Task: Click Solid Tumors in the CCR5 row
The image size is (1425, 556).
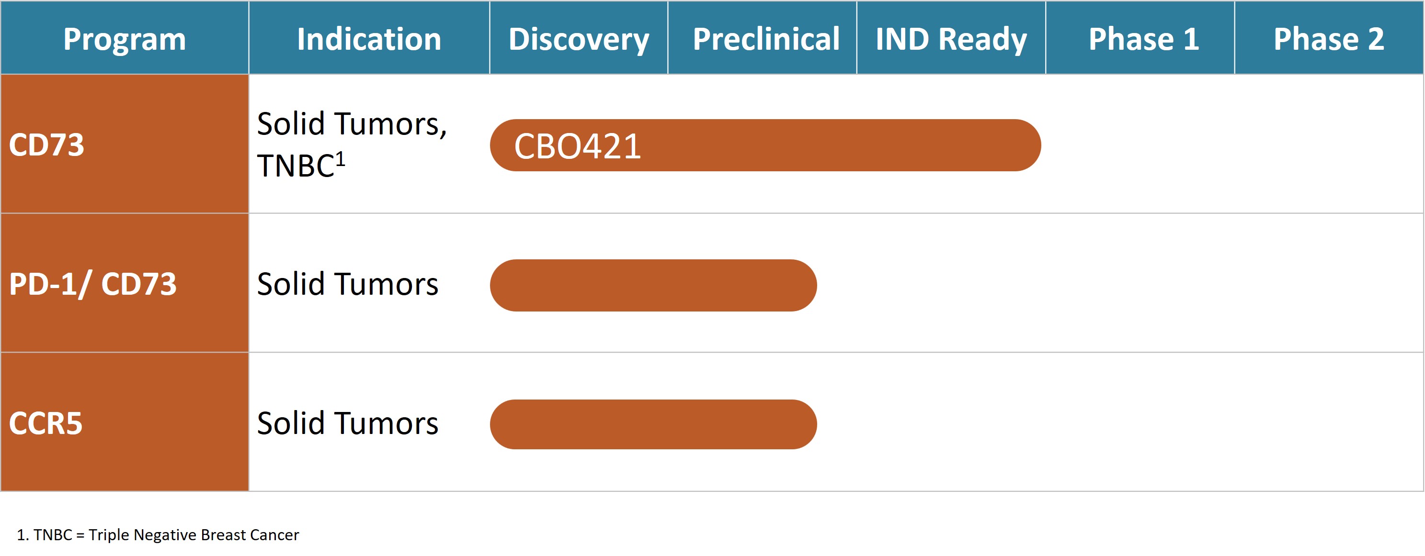Action: click(x=347, y=423)
